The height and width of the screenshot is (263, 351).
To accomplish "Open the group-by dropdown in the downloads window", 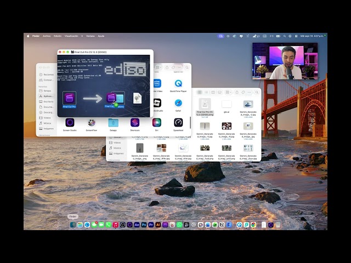I will coord(229,92).
